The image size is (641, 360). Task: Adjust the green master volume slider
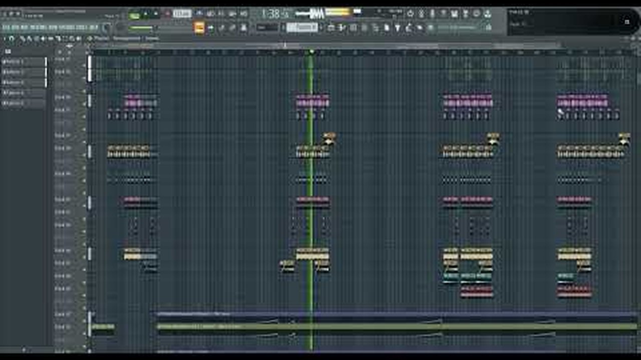click(x=141, y=27)
